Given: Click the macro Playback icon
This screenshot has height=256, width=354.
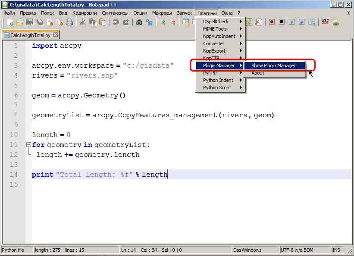Looking at the screenshot, I should click(x=291, y=22).
